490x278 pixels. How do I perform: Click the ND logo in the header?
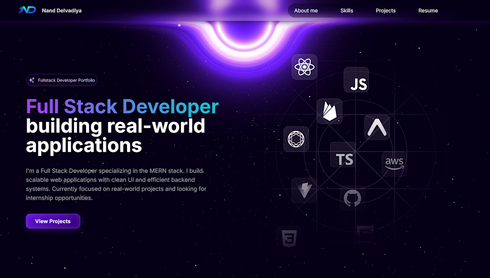[27, 10]
